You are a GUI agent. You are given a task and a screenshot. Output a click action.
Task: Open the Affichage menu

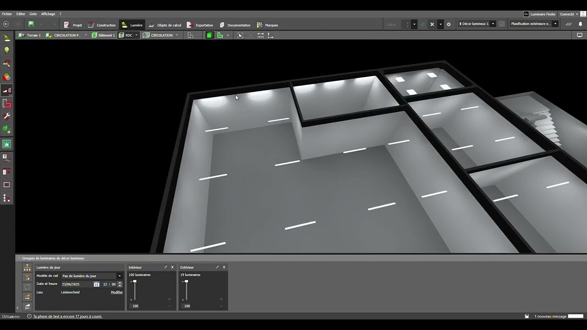click(x=48, y=14)
